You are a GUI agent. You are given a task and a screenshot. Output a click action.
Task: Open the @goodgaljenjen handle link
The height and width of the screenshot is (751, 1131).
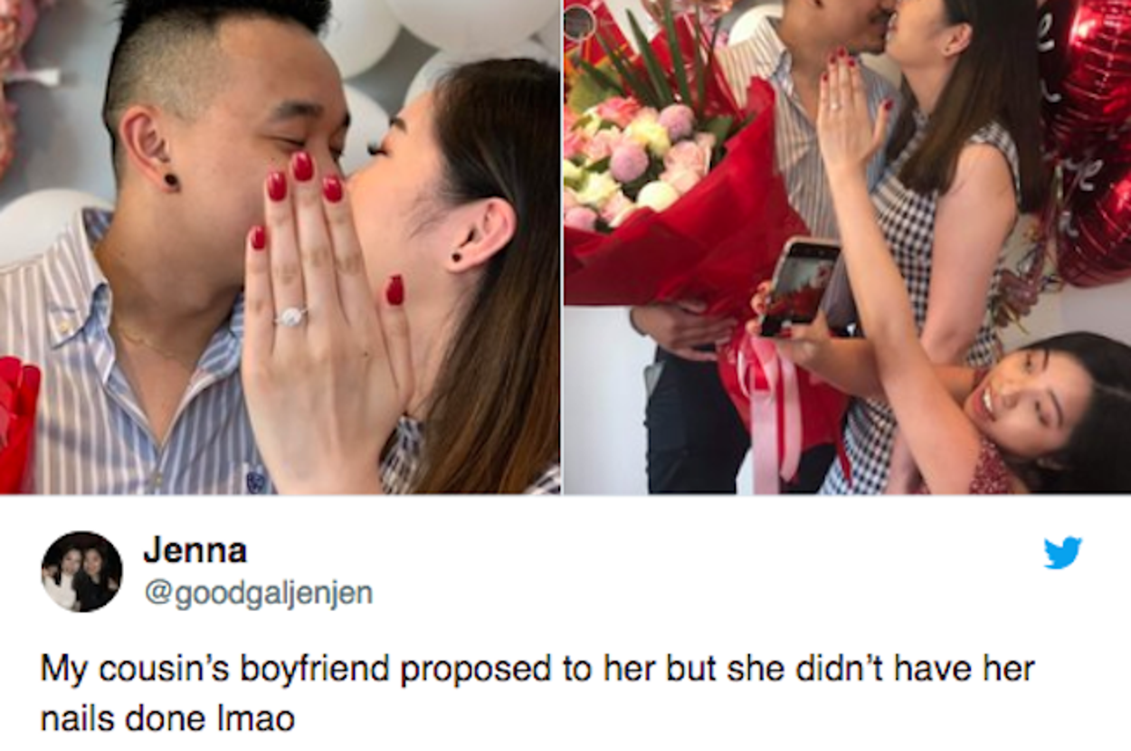[259, 594]
